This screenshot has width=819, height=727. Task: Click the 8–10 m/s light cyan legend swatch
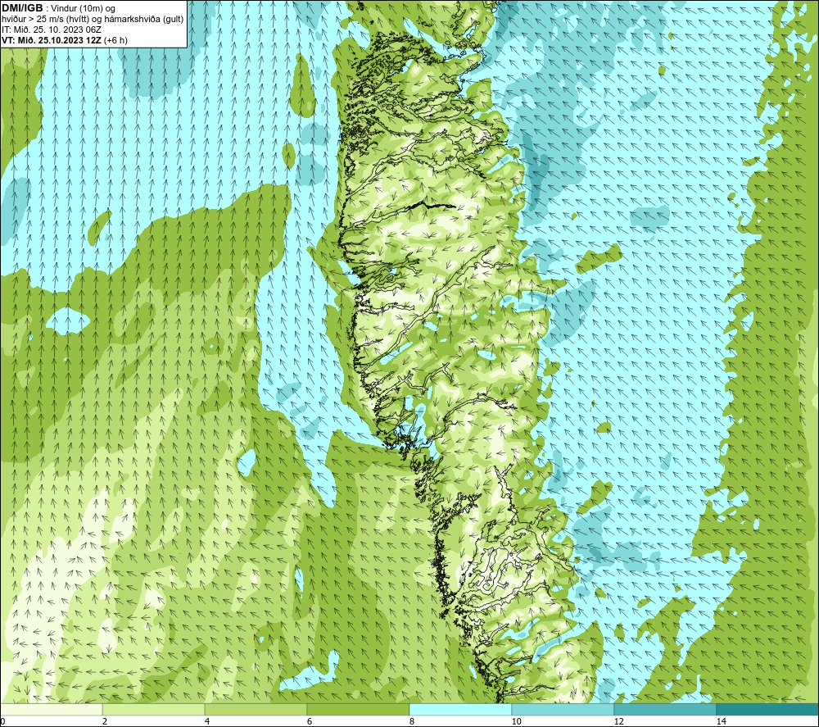(460, 709)
